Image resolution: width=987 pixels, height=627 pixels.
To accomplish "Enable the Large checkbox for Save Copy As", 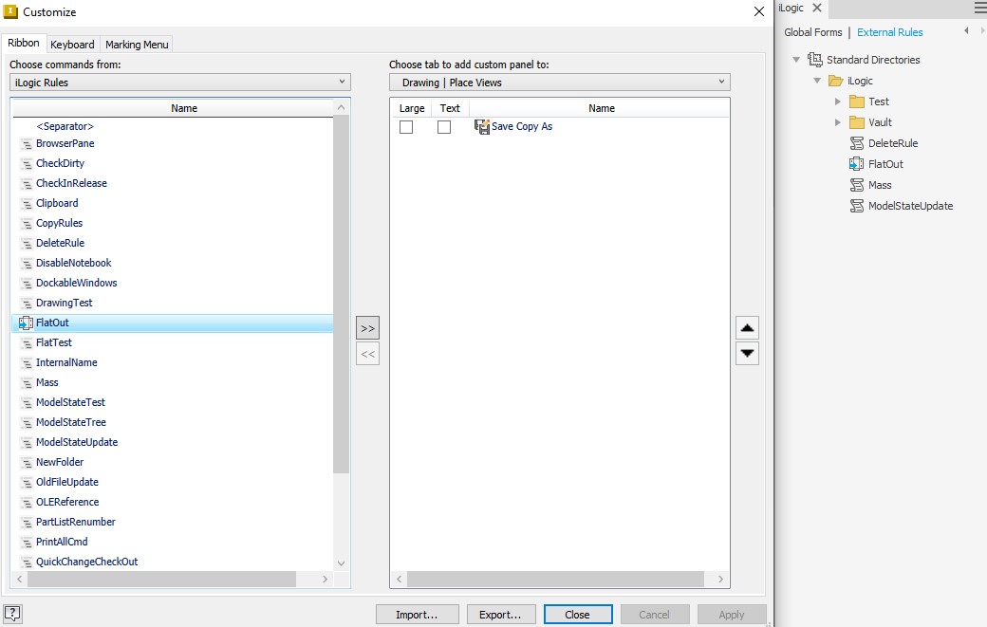I will [x=406, y=126].
